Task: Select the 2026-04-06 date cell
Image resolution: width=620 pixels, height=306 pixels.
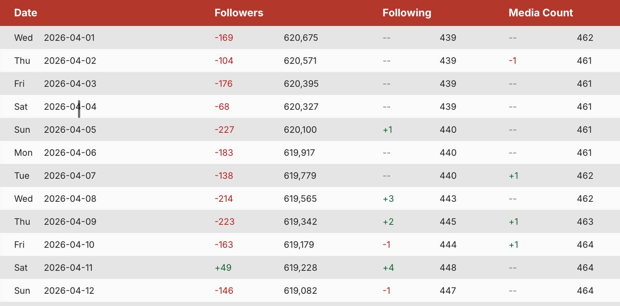Action: tap(70, 153)
